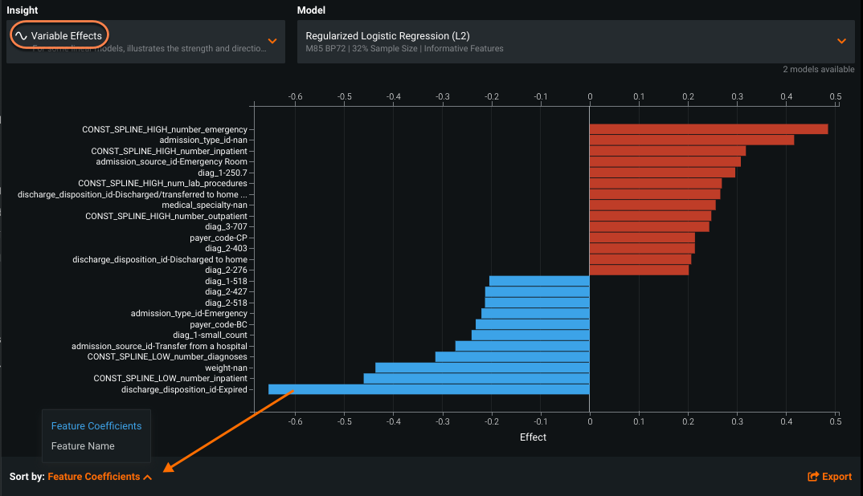Click Regularized Logistic Regression (L2) model name
This screenshot has width=863, height=496.
(387, 36)
